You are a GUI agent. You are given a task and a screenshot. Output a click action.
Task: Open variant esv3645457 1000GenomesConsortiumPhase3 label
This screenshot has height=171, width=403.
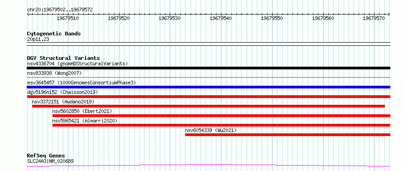point(82,83)
